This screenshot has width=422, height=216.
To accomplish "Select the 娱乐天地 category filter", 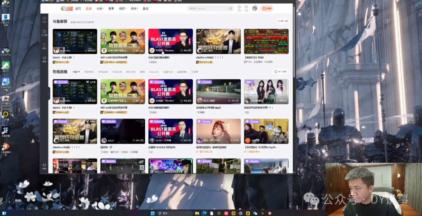I will (131, 72).
